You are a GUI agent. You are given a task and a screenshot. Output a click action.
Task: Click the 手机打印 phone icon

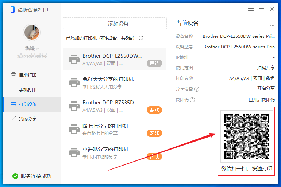point(14,89)
